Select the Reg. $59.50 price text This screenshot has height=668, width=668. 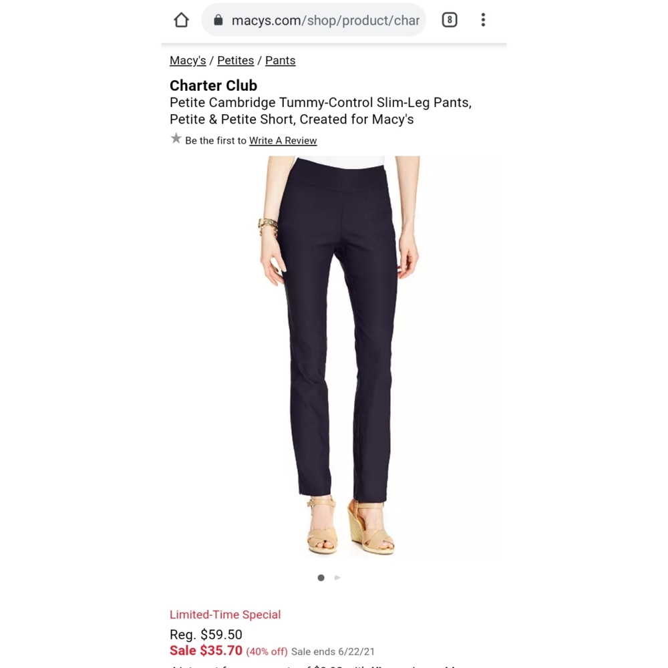pos(206,635)
